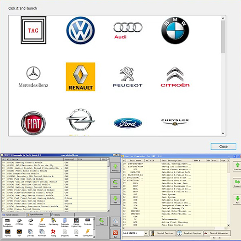The height and width of the screenshot is (241, 241).
Task: Open Mileage Recalibration in Ford window
Action: 8,223
